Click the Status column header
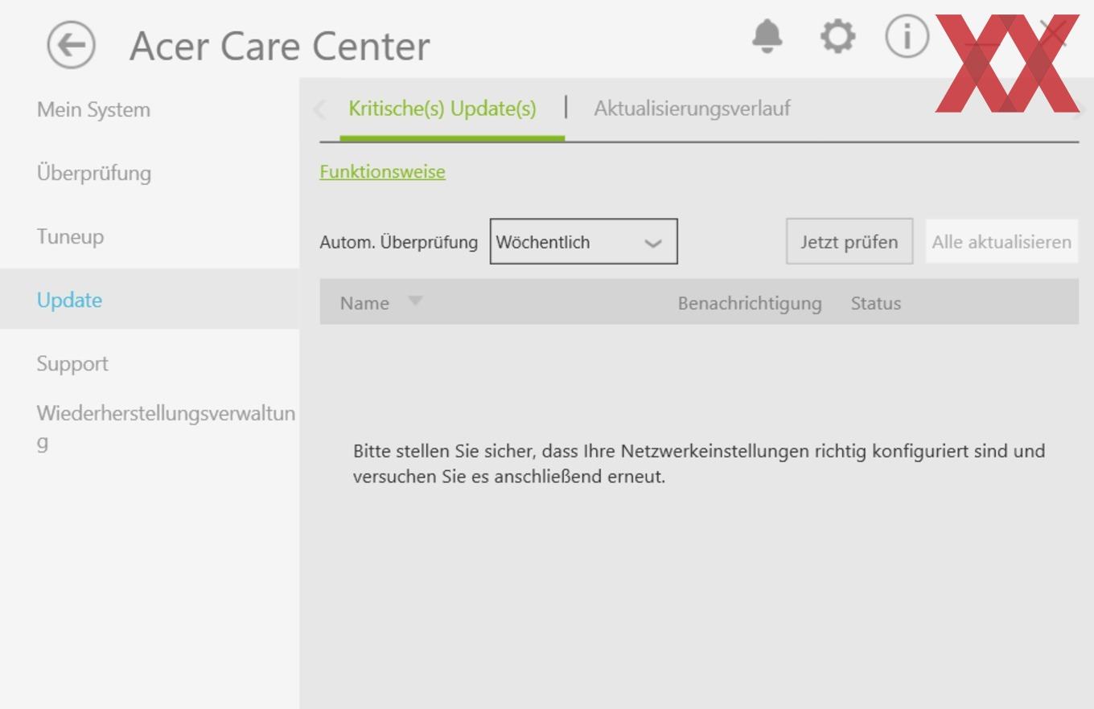 (876, 303)
